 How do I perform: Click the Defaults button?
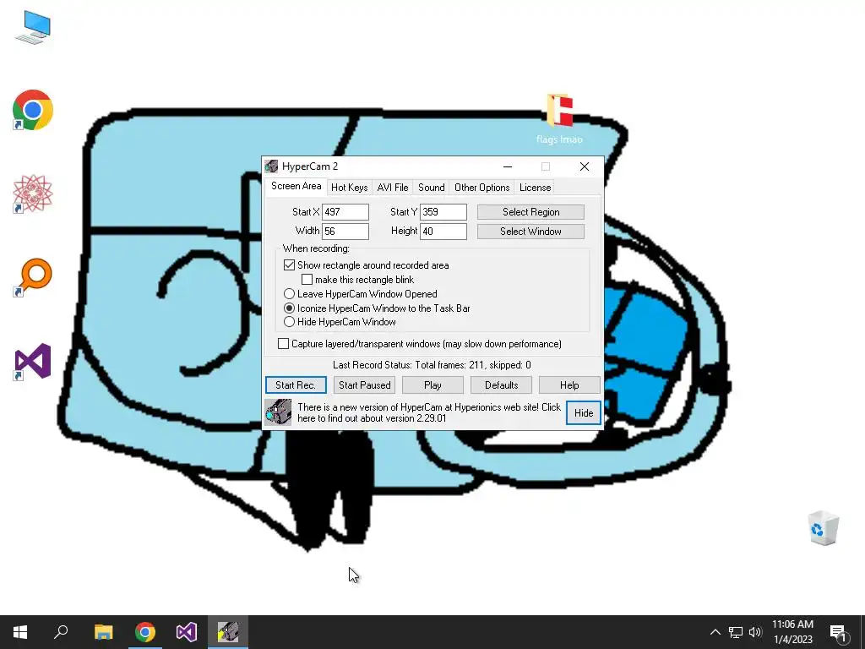click(x=501, y=384)
